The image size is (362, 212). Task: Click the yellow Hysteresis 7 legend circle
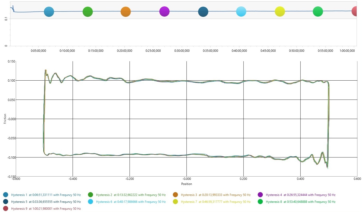(x=175, y=202)
